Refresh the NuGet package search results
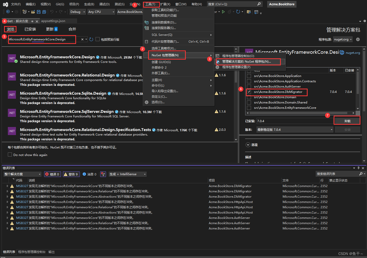 coord(91,39)
